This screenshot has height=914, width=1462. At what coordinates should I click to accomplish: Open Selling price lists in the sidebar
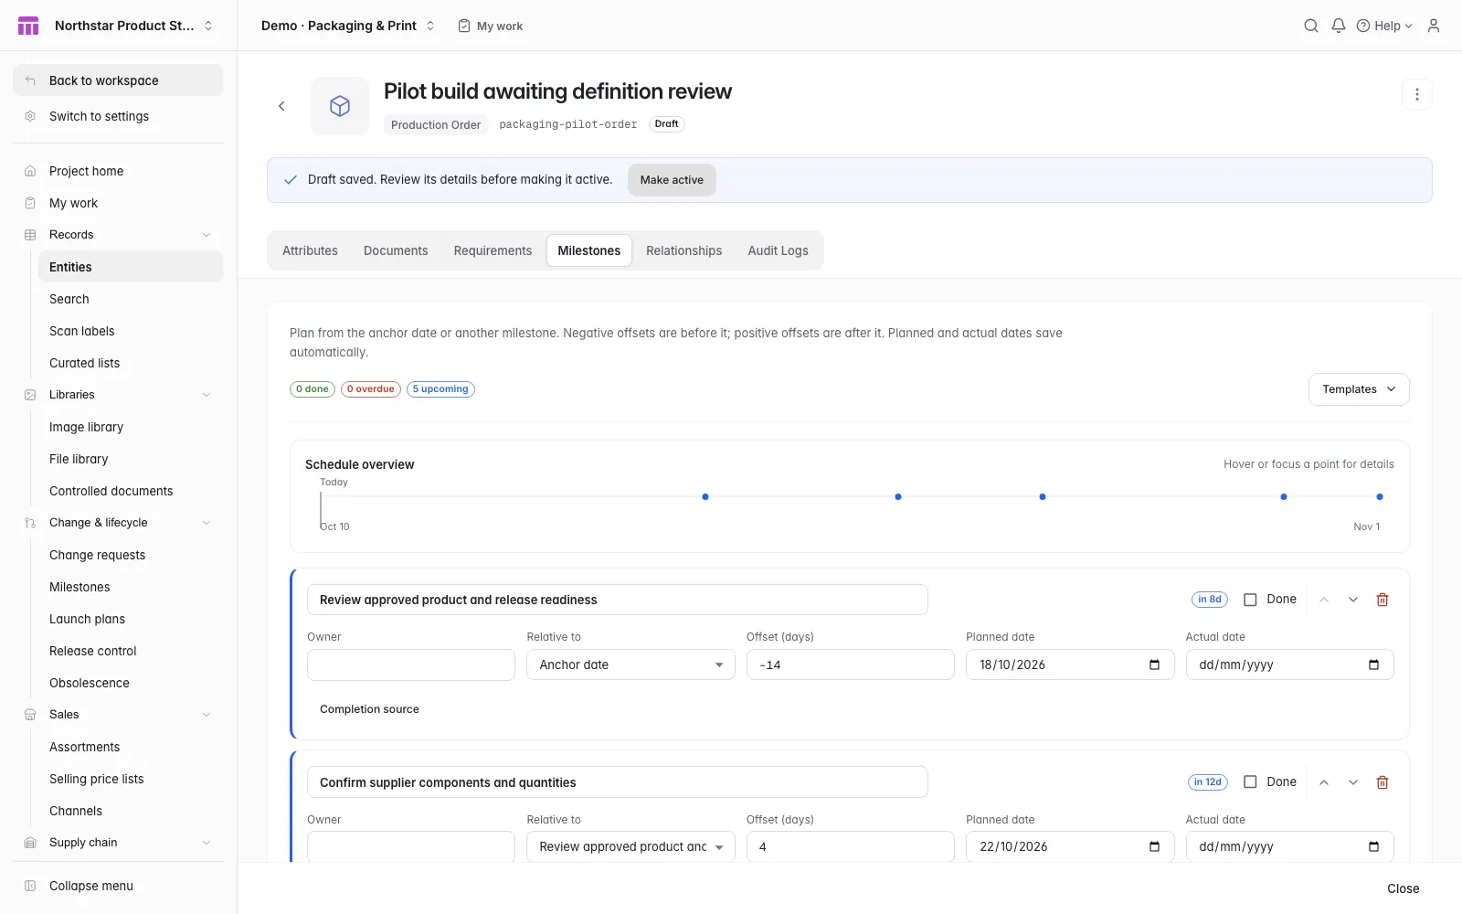tap(131, 779)
